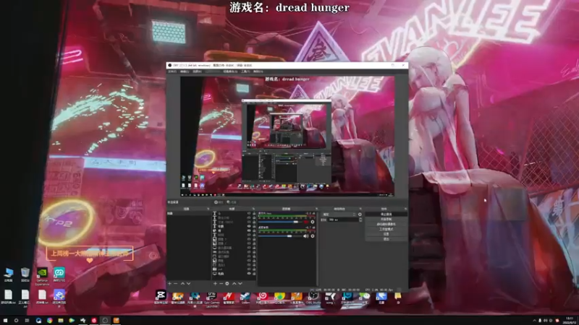
Task: Pop out the Sources (来源) dock panel
Action: coord(253,209)
